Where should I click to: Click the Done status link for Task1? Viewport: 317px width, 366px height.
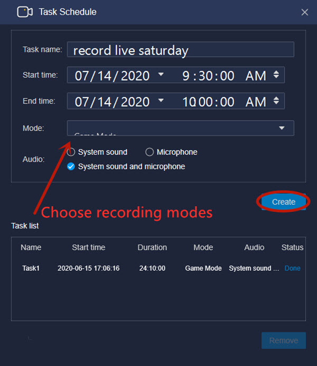[292, 268]
